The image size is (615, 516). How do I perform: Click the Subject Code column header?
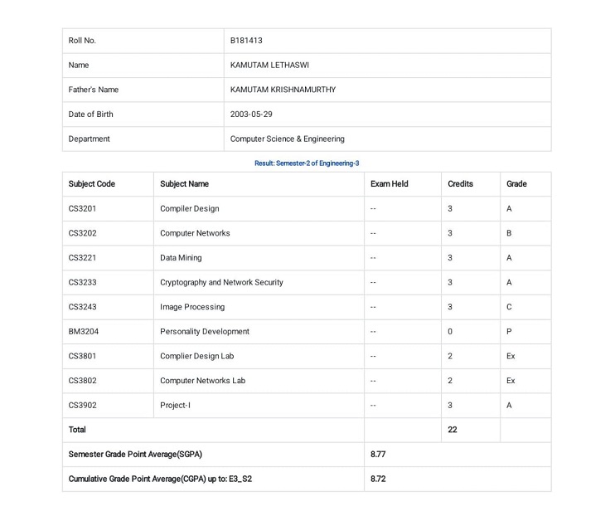[91, 184]
